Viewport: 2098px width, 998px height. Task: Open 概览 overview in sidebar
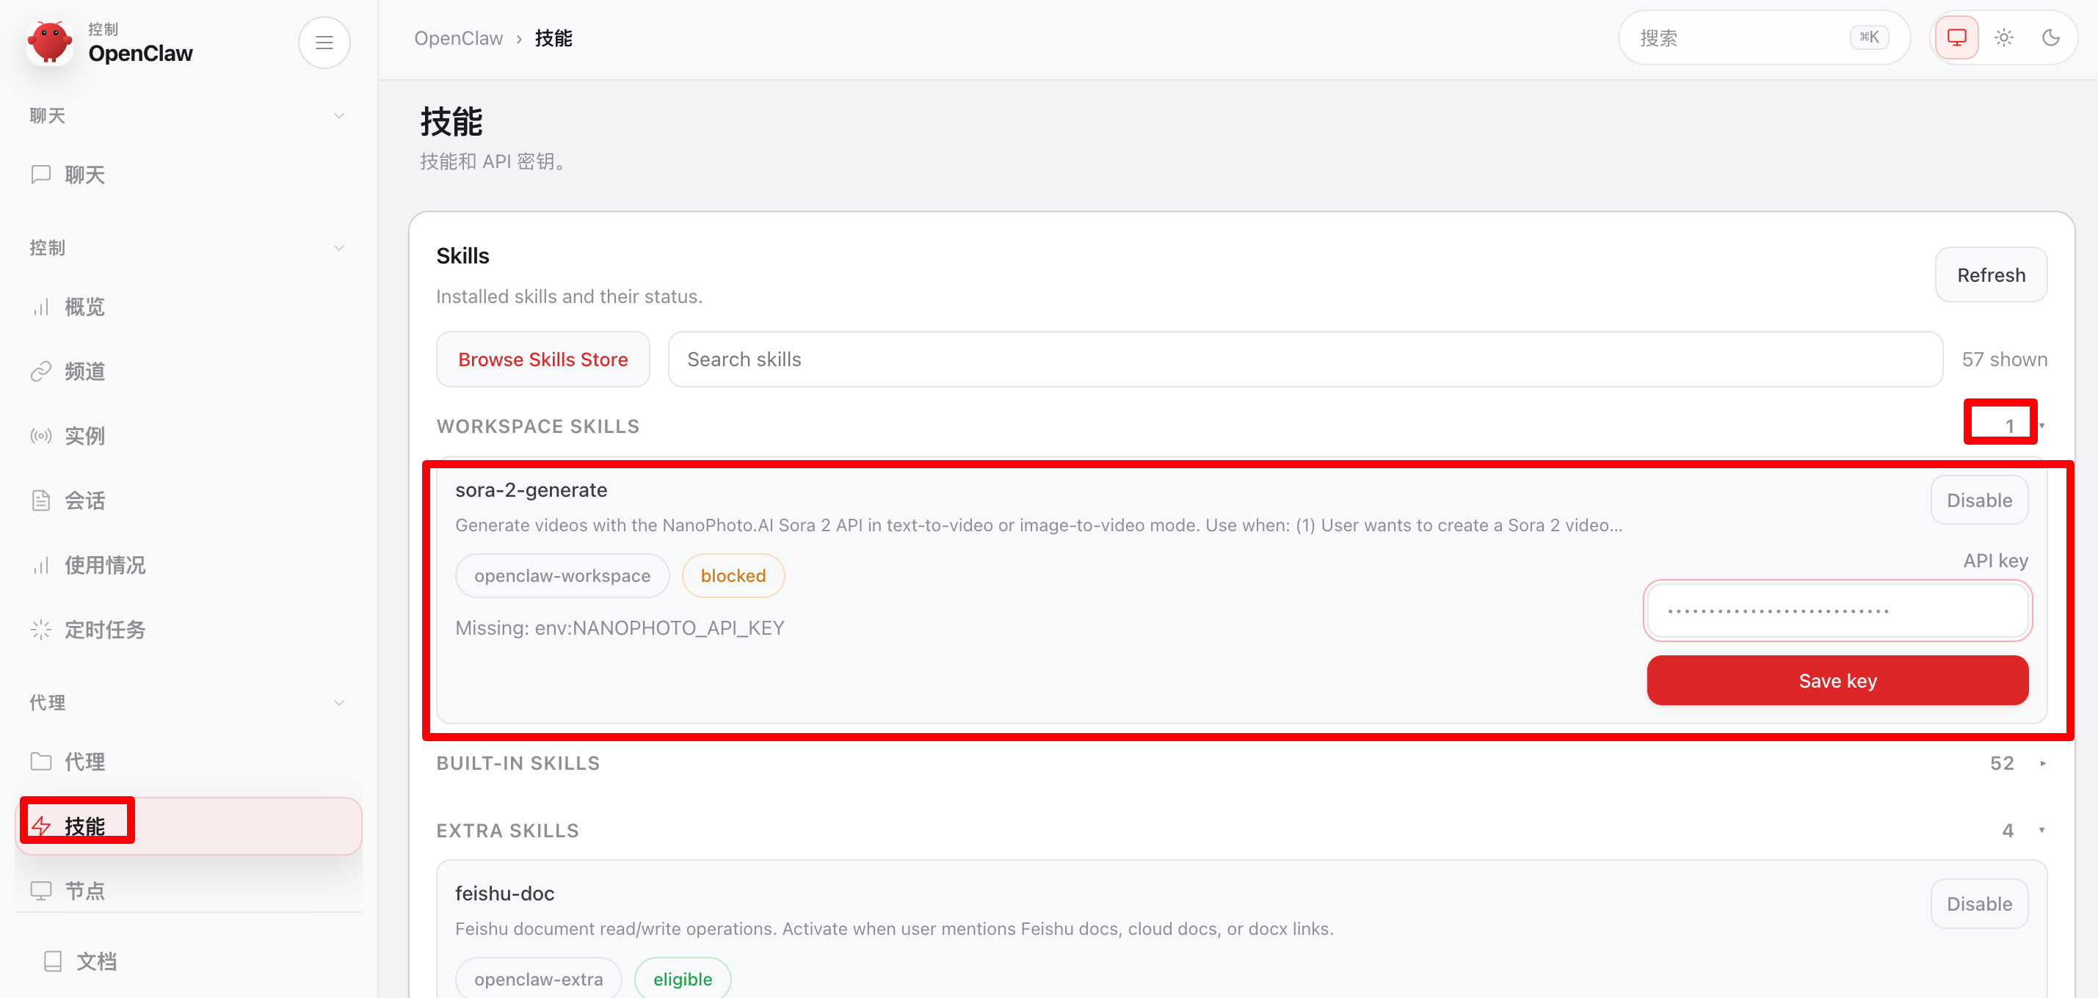point(84,307)
